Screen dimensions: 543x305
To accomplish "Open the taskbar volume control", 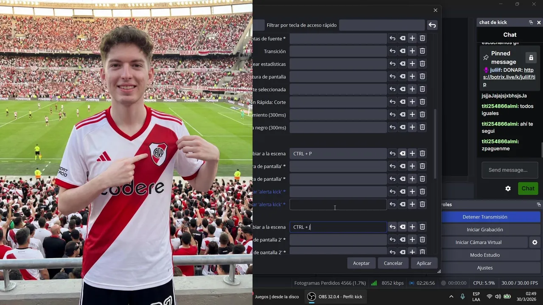I will click(x=498, y=297).
